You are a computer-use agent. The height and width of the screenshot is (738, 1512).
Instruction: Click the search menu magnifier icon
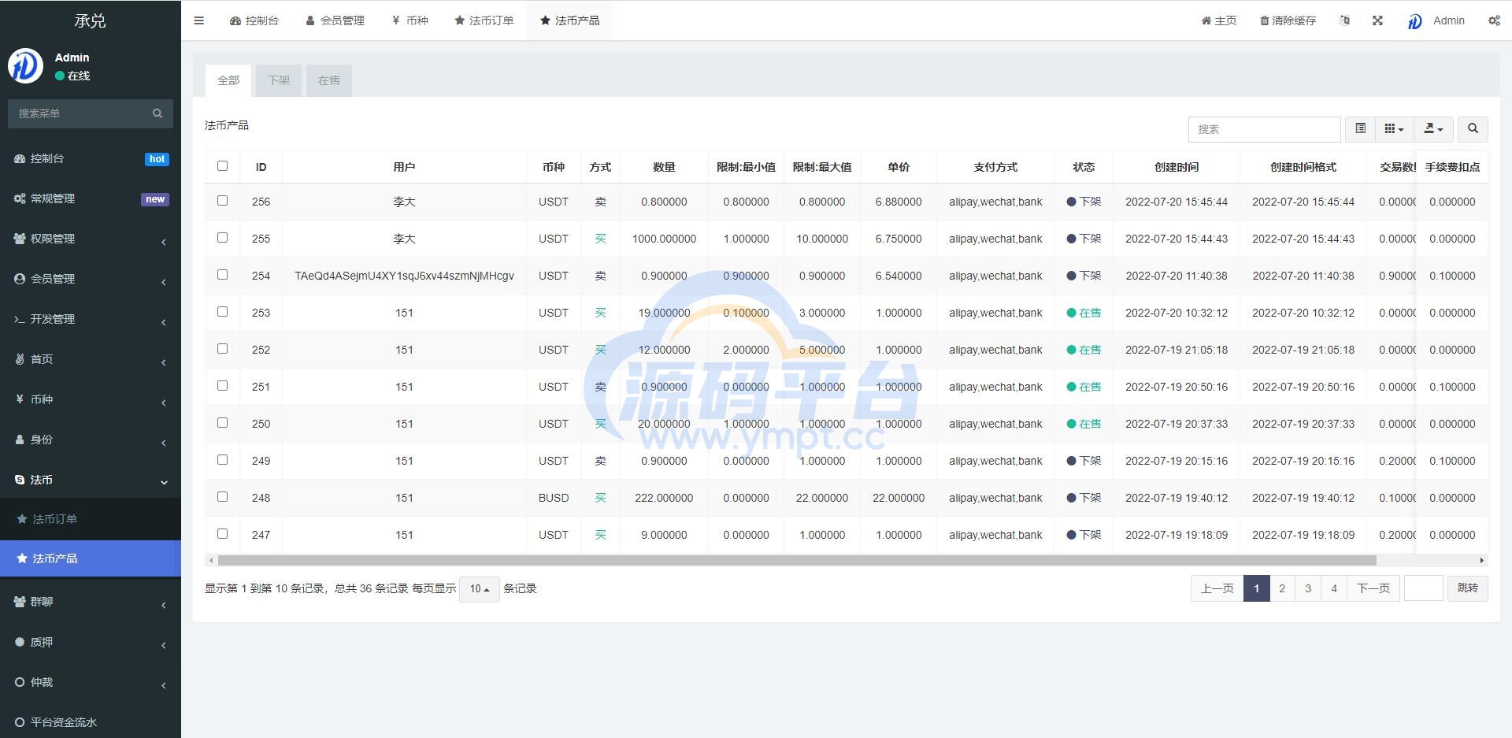157,113
